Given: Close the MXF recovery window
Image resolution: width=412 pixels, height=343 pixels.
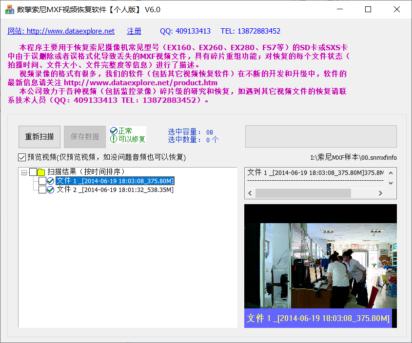Looking at the screenshot, I should [397, 9].
